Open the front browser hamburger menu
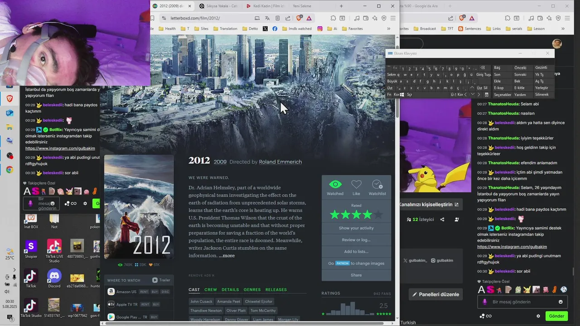 (x=393, y=18)
